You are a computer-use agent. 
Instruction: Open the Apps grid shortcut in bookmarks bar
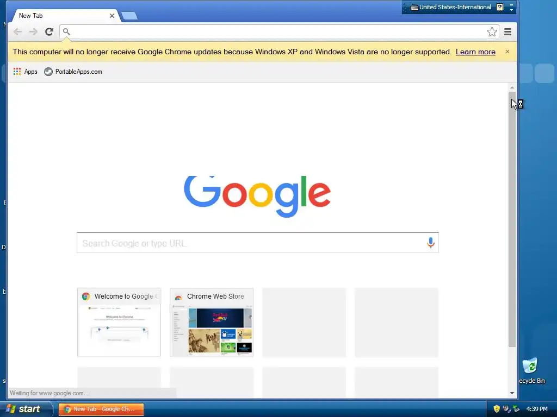(25, 72)
